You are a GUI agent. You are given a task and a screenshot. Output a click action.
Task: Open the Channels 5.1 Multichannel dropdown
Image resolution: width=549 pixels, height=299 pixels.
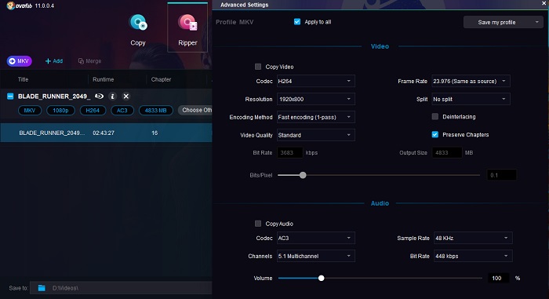coord(316,257)
